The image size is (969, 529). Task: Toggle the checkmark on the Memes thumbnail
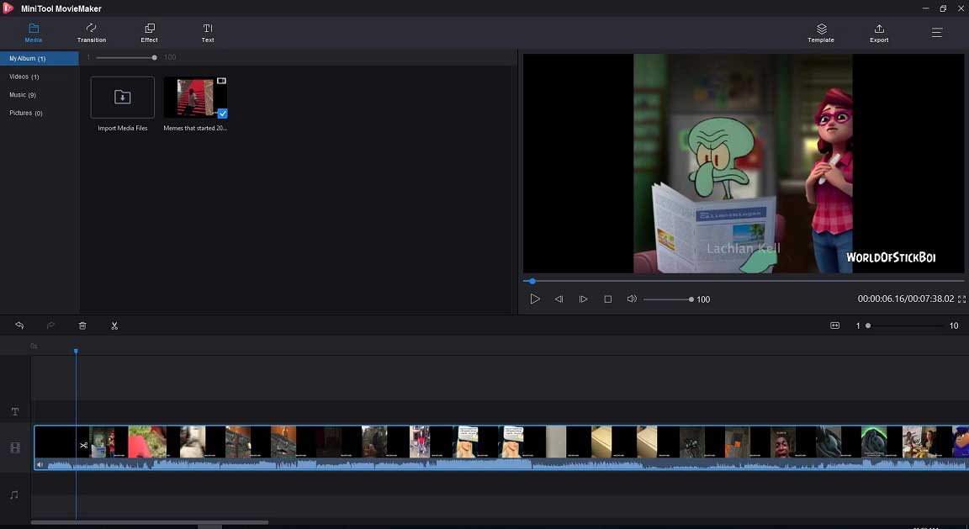(x=223, y=113)
